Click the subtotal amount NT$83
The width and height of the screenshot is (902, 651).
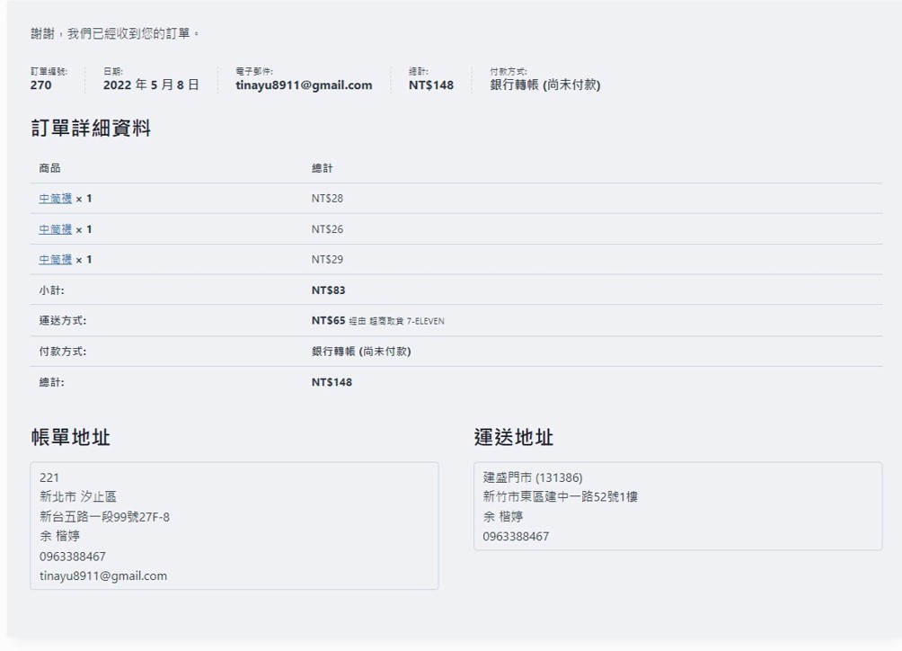coord(328,290)
